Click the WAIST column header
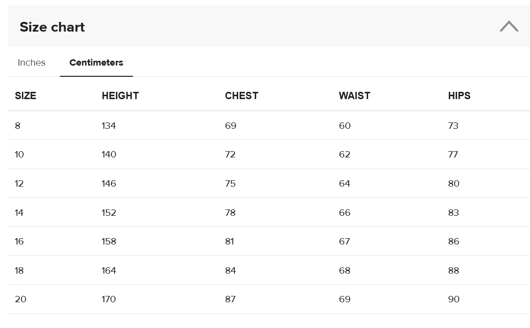 [354, 96]
